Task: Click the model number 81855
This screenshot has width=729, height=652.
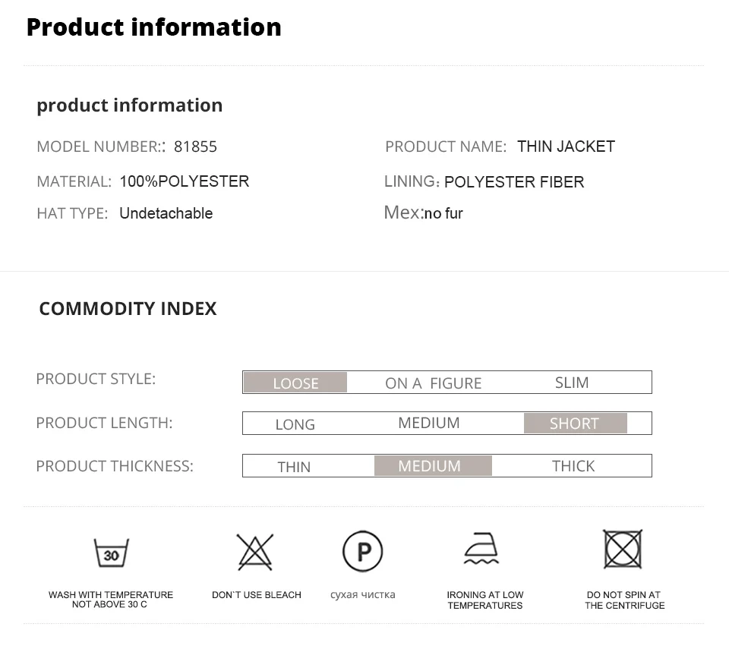Action: click(195, 146)
